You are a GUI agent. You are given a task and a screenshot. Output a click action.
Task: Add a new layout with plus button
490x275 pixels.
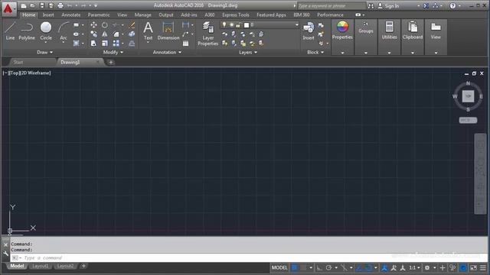pos(83,266)
